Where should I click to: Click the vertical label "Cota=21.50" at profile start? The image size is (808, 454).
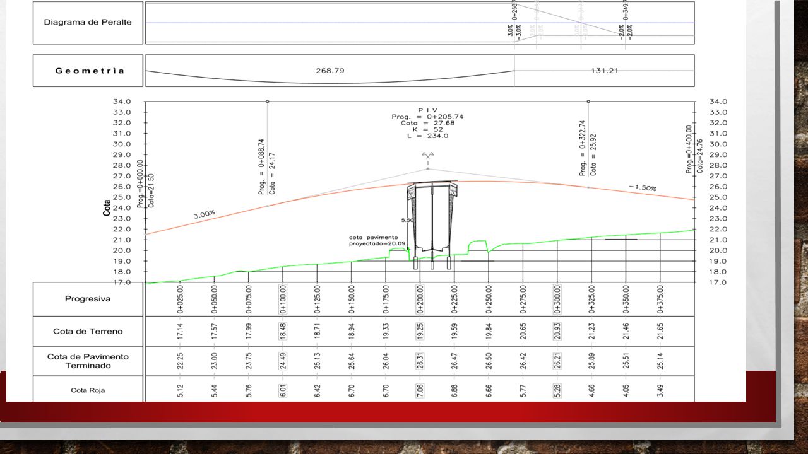point(151,190)
